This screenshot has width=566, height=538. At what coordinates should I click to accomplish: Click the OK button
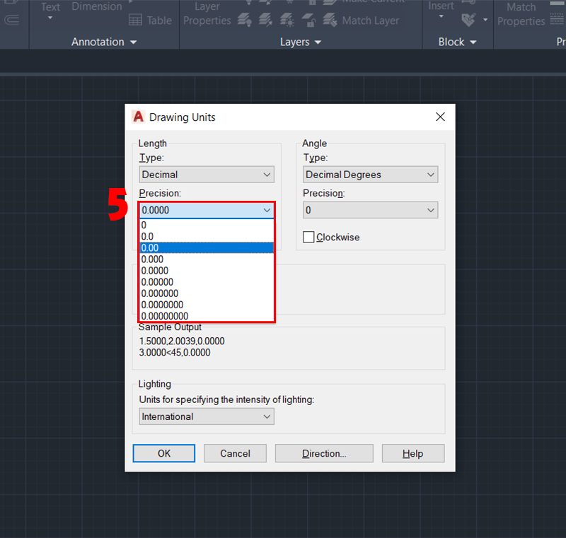click(x=163, y=453)
